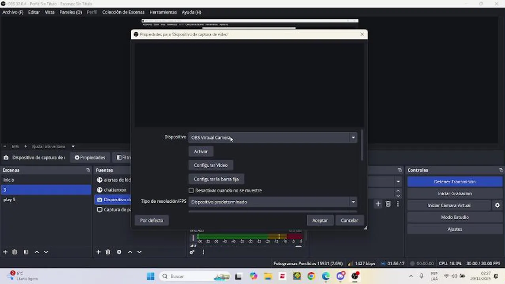Confirm dialog with Aceptar

[x=320, y=220]
